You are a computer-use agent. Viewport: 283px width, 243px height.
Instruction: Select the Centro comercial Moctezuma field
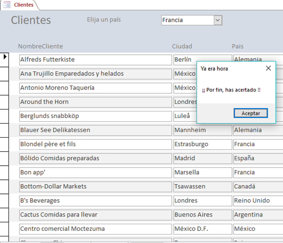(95, 229)
